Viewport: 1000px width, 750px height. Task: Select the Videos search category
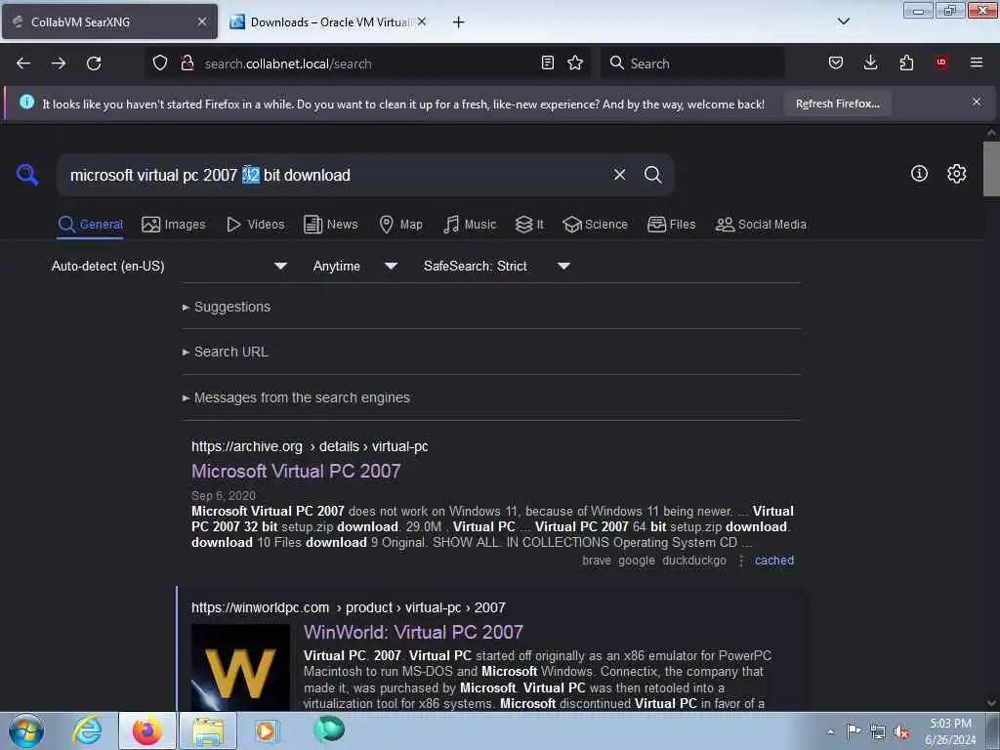[x=255, y=225]
